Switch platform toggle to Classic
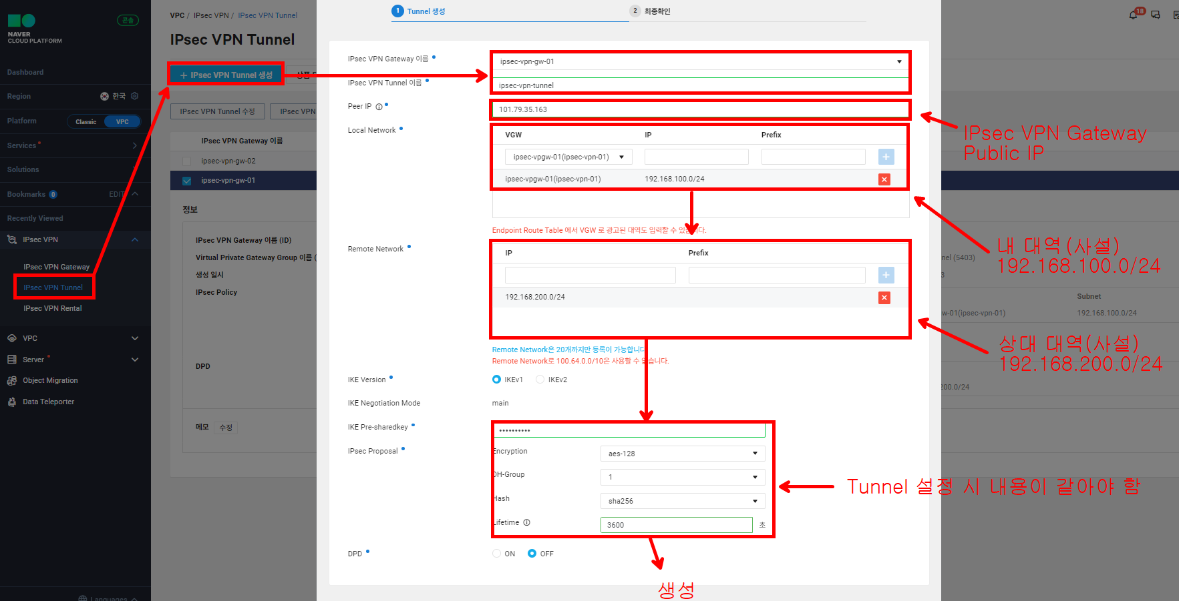Screen dimensions: 1179x601 point(86,121)
